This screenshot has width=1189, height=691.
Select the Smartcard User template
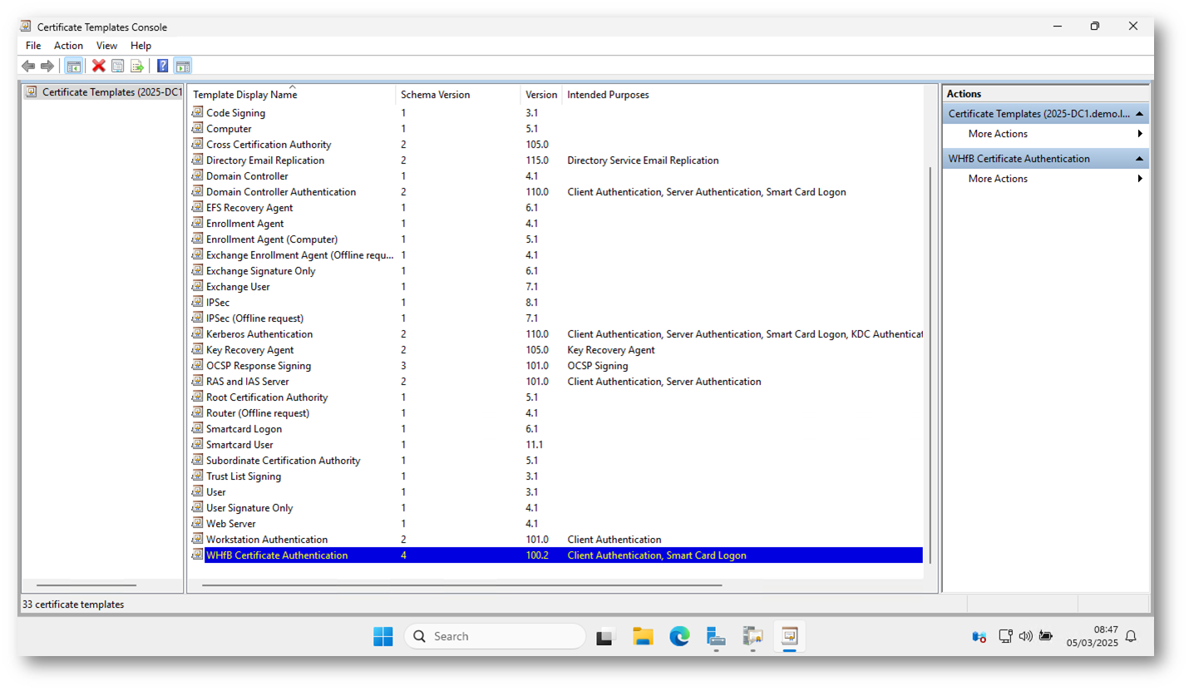(239, 444)
